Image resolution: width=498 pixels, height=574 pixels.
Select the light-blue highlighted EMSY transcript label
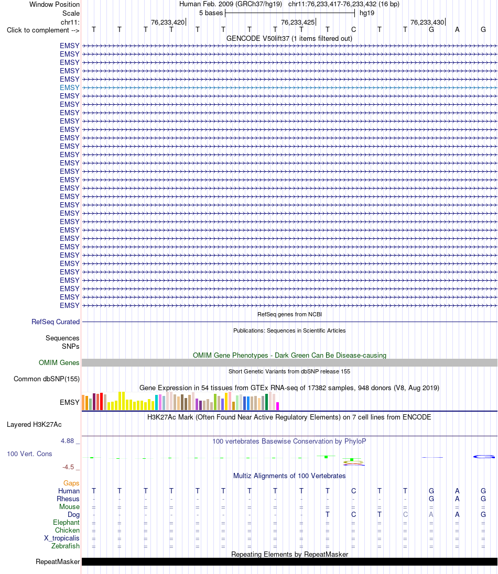pos(70,87)
